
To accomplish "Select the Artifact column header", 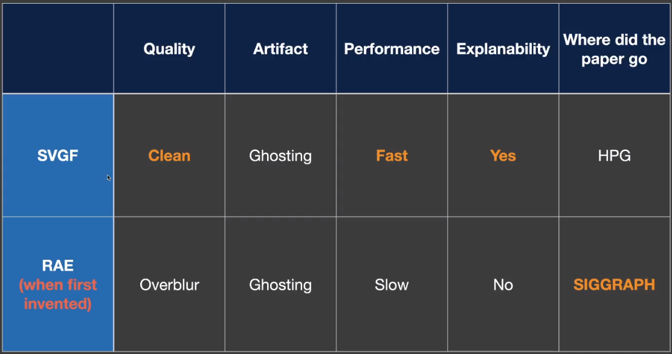I will coord(280,49).
